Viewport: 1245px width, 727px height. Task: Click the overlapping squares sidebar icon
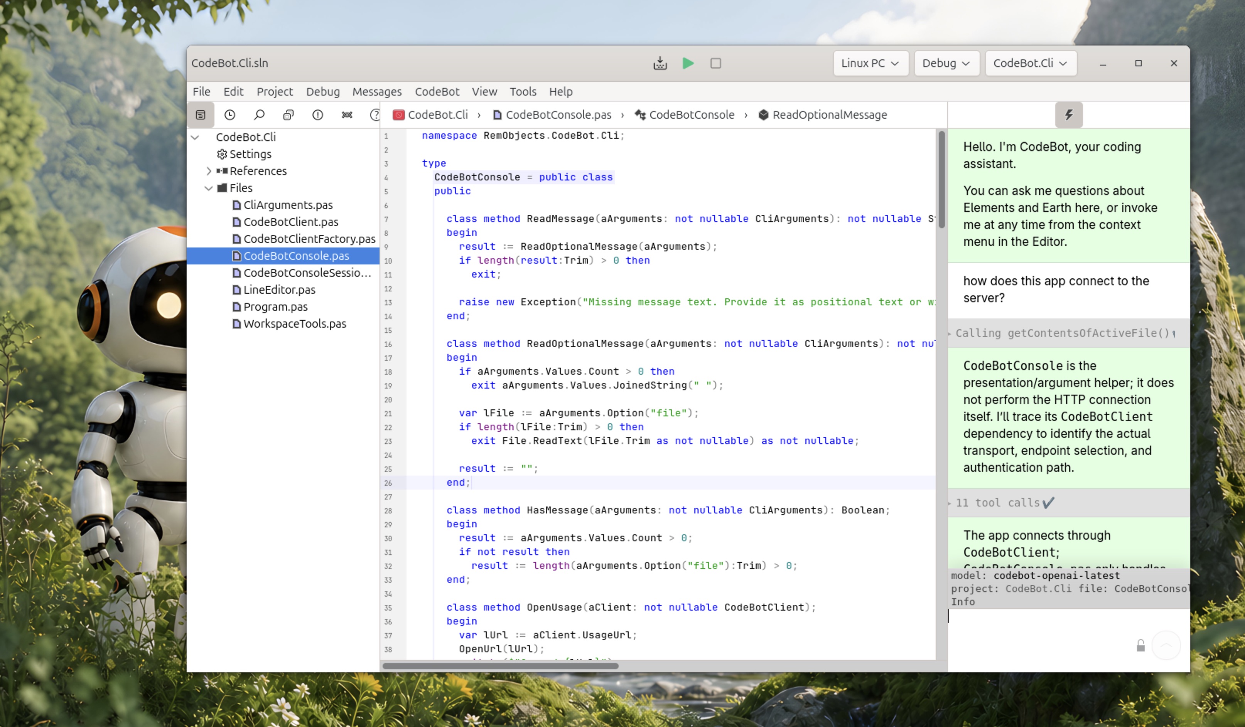click(288, 115)
